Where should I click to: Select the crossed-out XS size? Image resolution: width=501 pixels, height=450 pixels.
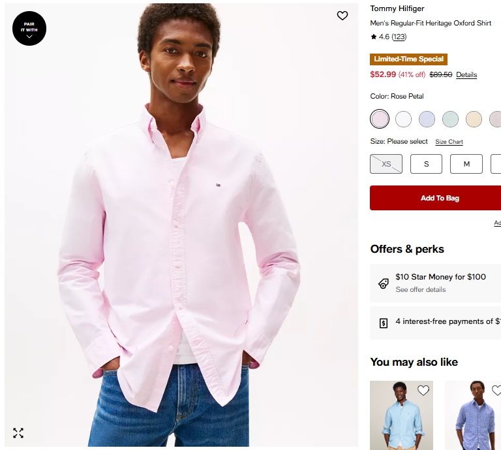click(386, 164)
